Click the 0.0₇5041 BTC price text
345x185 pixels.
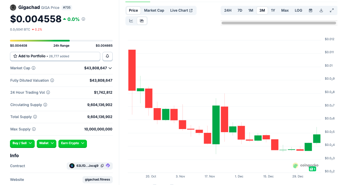coord(20,30)
